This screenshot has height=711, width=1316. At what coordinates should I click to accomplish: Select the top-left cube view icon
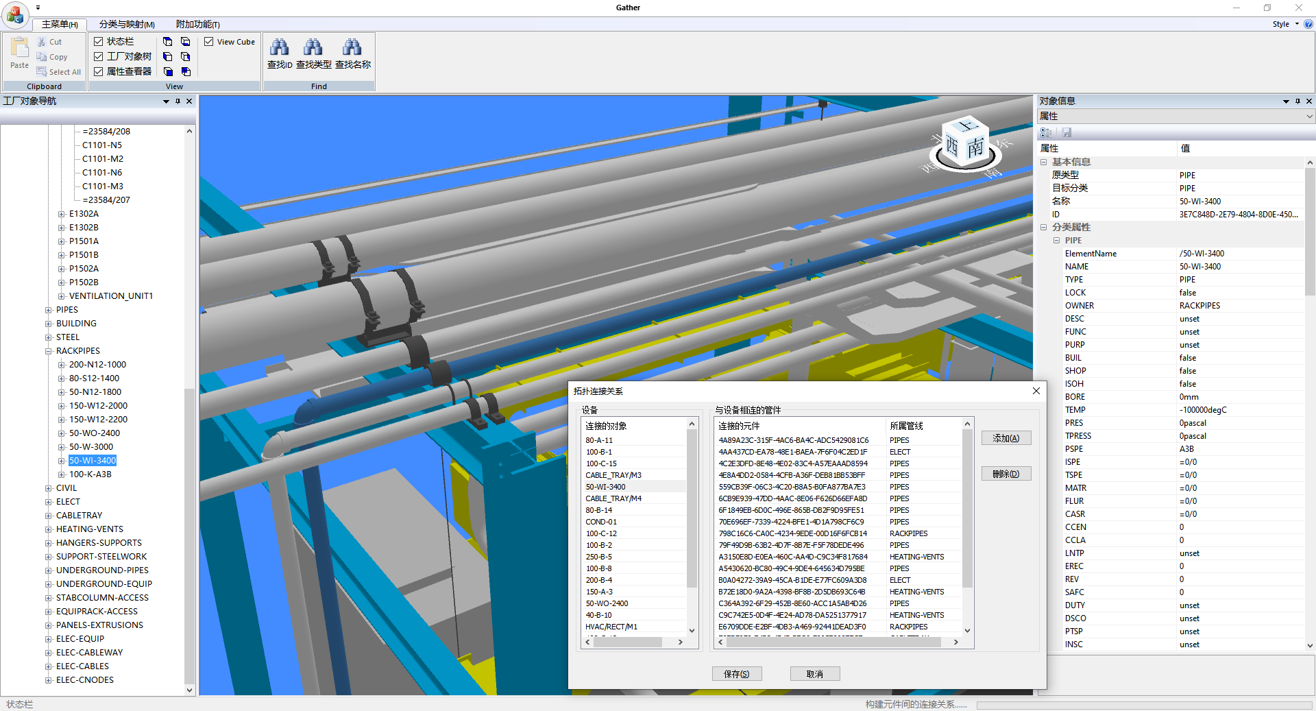coord(168,42)
